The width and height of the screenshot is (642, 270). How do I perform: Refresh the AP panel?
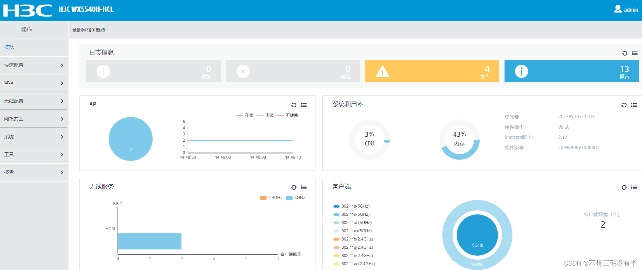294,105
